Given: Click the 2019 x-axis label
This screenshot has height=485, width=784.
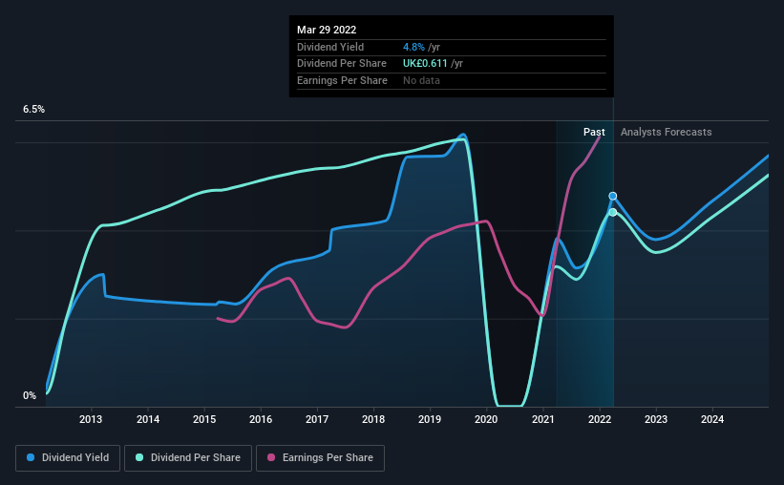Looking at the screenshot, I should pyautogui.click(x=430, y=419).
